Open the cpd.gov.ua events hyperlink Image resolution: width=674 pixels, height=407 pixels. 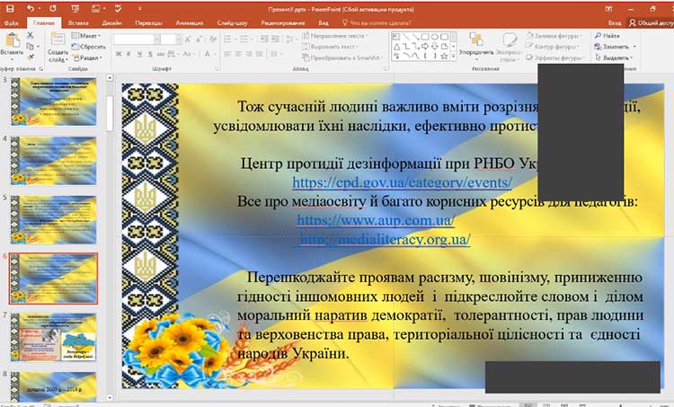pos(402,182)
